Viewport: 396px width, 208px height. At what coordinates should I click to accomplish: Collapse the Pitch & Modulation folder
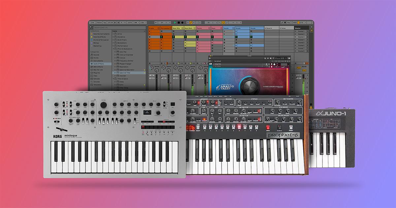pyautogui.click(x=113, y=49)
